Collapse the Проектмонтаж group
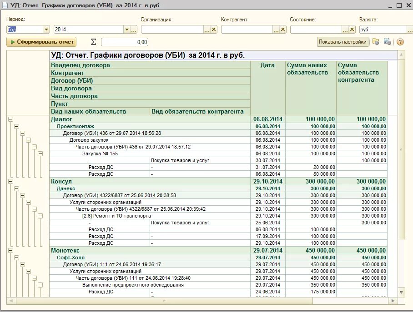This screenshot has width=413, height=312. (16, 126)
